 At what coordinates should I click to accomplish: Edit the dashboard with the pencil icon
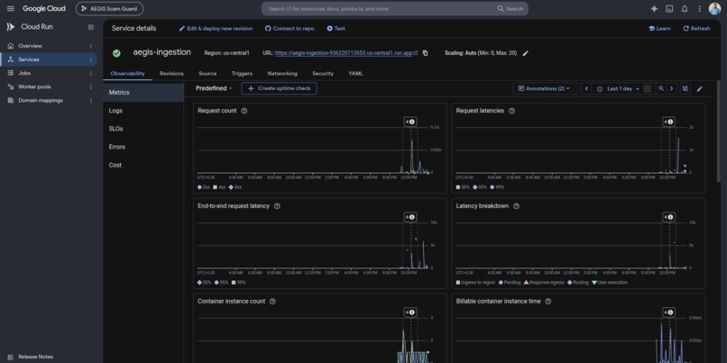(x=700, y=88)
